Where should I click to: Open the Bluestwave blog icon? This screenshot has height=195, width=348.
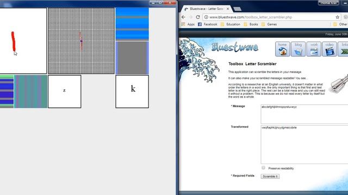coord(298,49)
